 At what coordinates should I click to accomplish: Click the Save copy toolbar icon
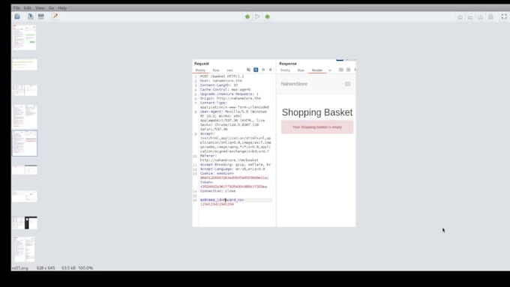tap(30, 16)
